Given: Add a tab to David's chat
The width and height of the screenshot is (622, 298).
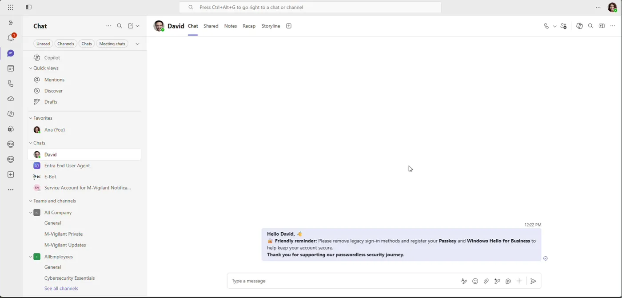Looking at the screenshot, I should [289, 26].
